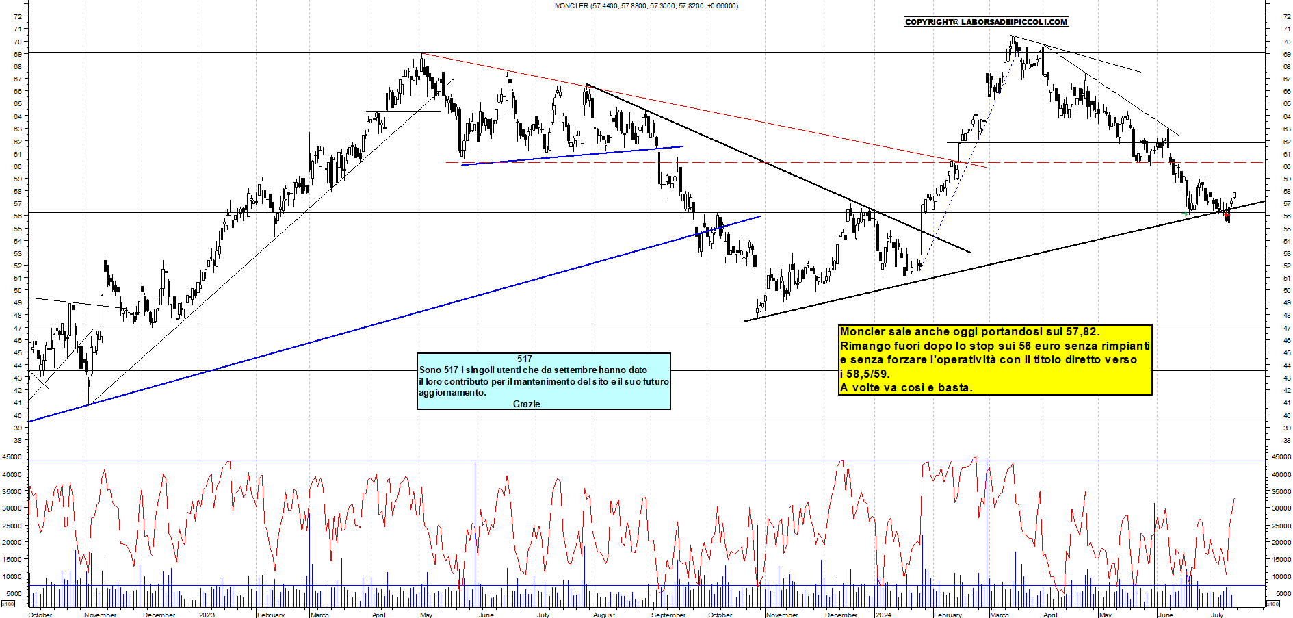Click '45000' on the right volume axis

[x=1281, y=456]
